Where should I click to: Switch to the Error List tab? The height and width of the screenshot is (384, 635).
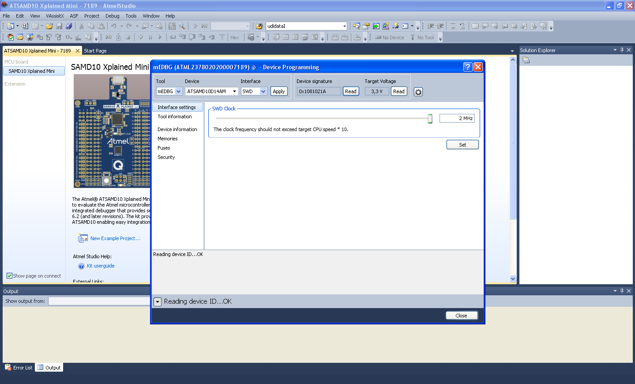pos(19,368)
